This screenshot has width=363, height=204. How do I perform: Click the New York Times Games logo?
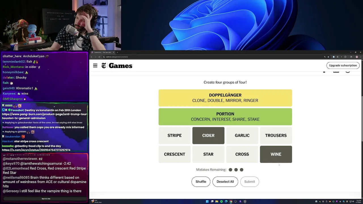[x=117, y=66]
